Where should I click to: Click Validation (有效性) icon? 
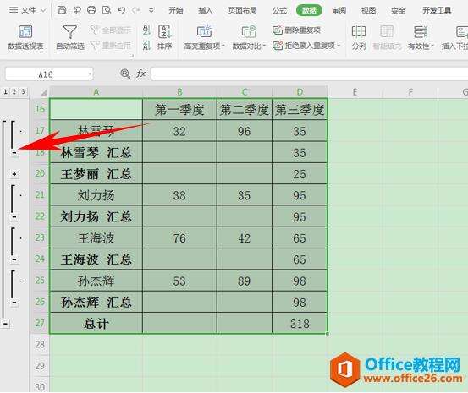(421, 31)
